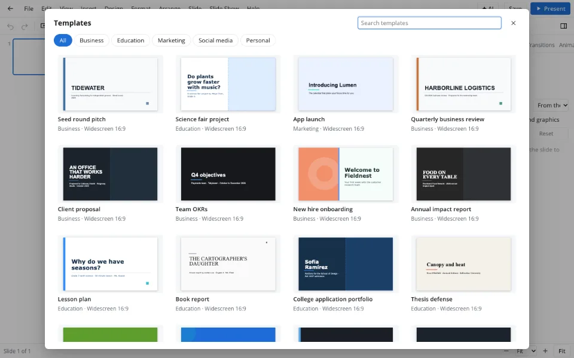Select slide 1 thumbnail in the slide panel

tap(29, 57)
